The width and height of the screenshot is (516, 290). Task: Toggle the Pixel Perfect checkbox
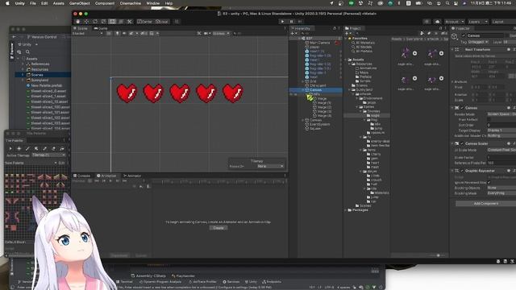coord(489,120)
